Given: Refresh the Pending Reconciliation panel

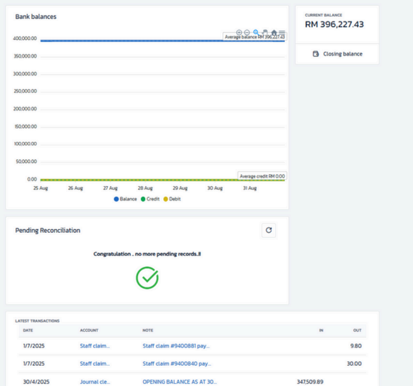Looking at the screenshot, I should 268,230.
